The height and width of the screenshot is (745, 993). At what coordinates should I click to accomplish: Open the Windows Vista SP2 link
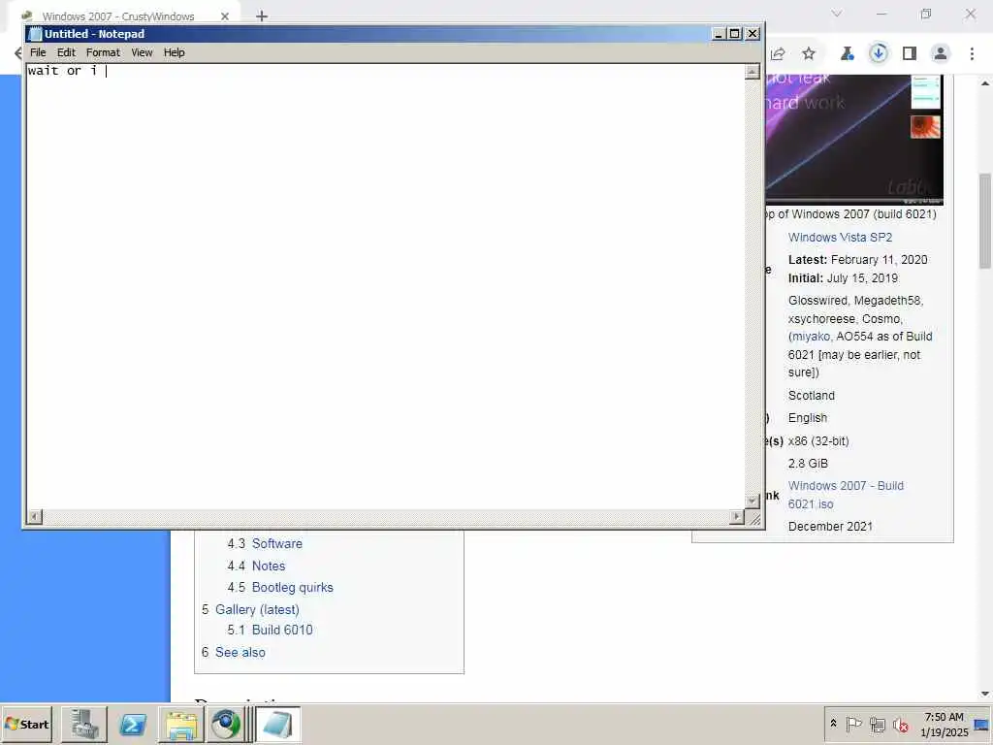click(x=840, y=237)
